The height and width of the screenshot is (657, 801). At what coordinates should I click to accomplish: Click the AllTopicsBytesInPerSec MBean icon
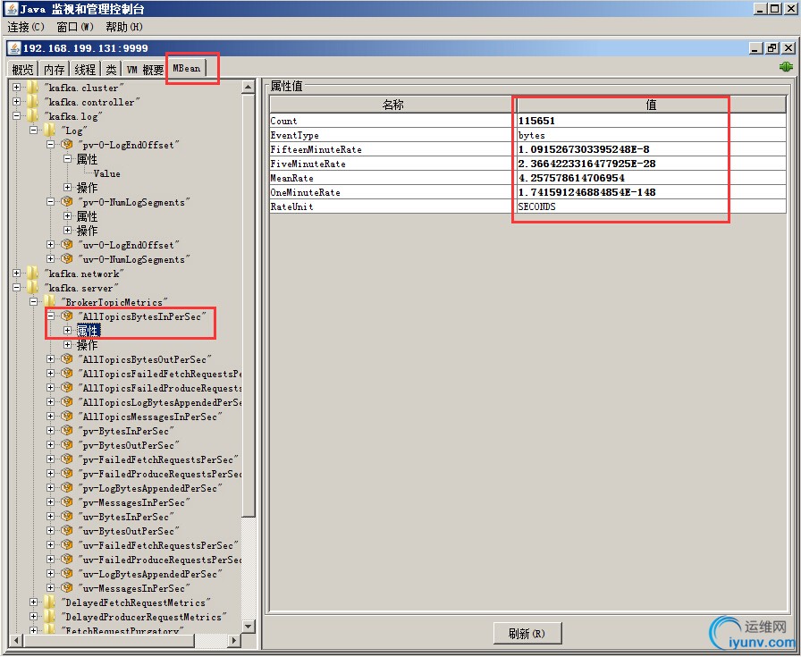(66, 316)
